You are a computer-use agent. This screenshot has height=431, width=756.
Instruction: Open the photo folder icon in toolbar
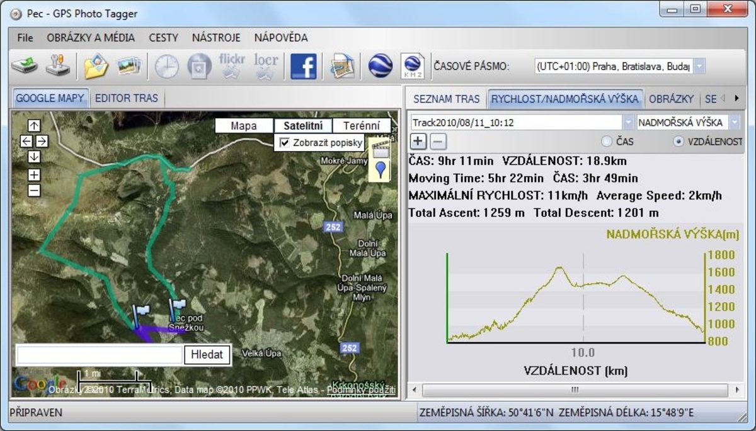pyautogui.click(x=96, y=66)
